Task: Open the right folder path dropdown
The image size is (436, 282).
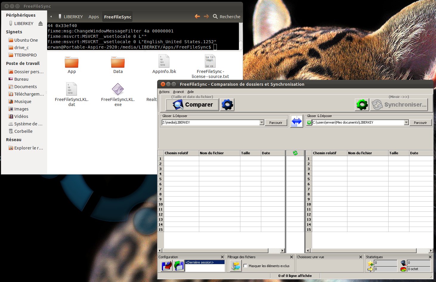Action: 406,122
